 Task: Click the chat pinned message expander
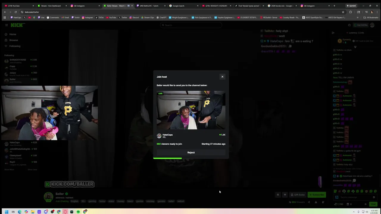coord(355,47)
